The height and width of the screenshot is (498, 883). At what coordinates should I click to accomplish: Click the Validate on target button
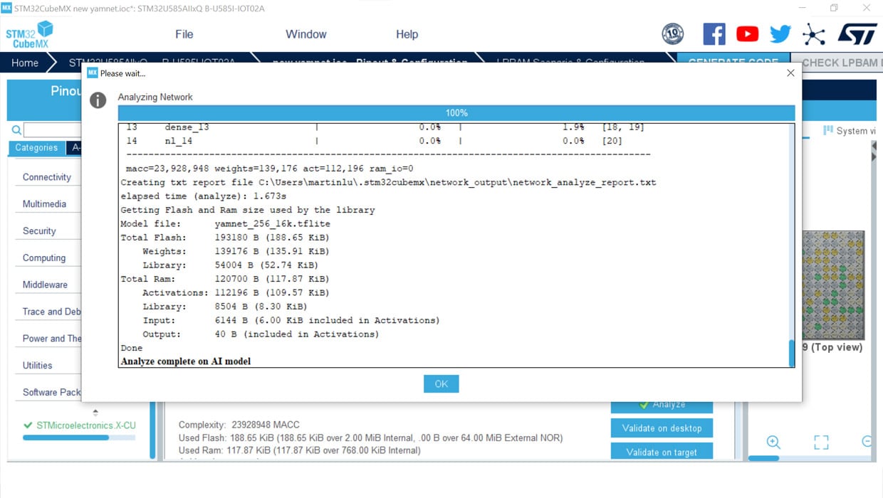[x=662, y=452]
